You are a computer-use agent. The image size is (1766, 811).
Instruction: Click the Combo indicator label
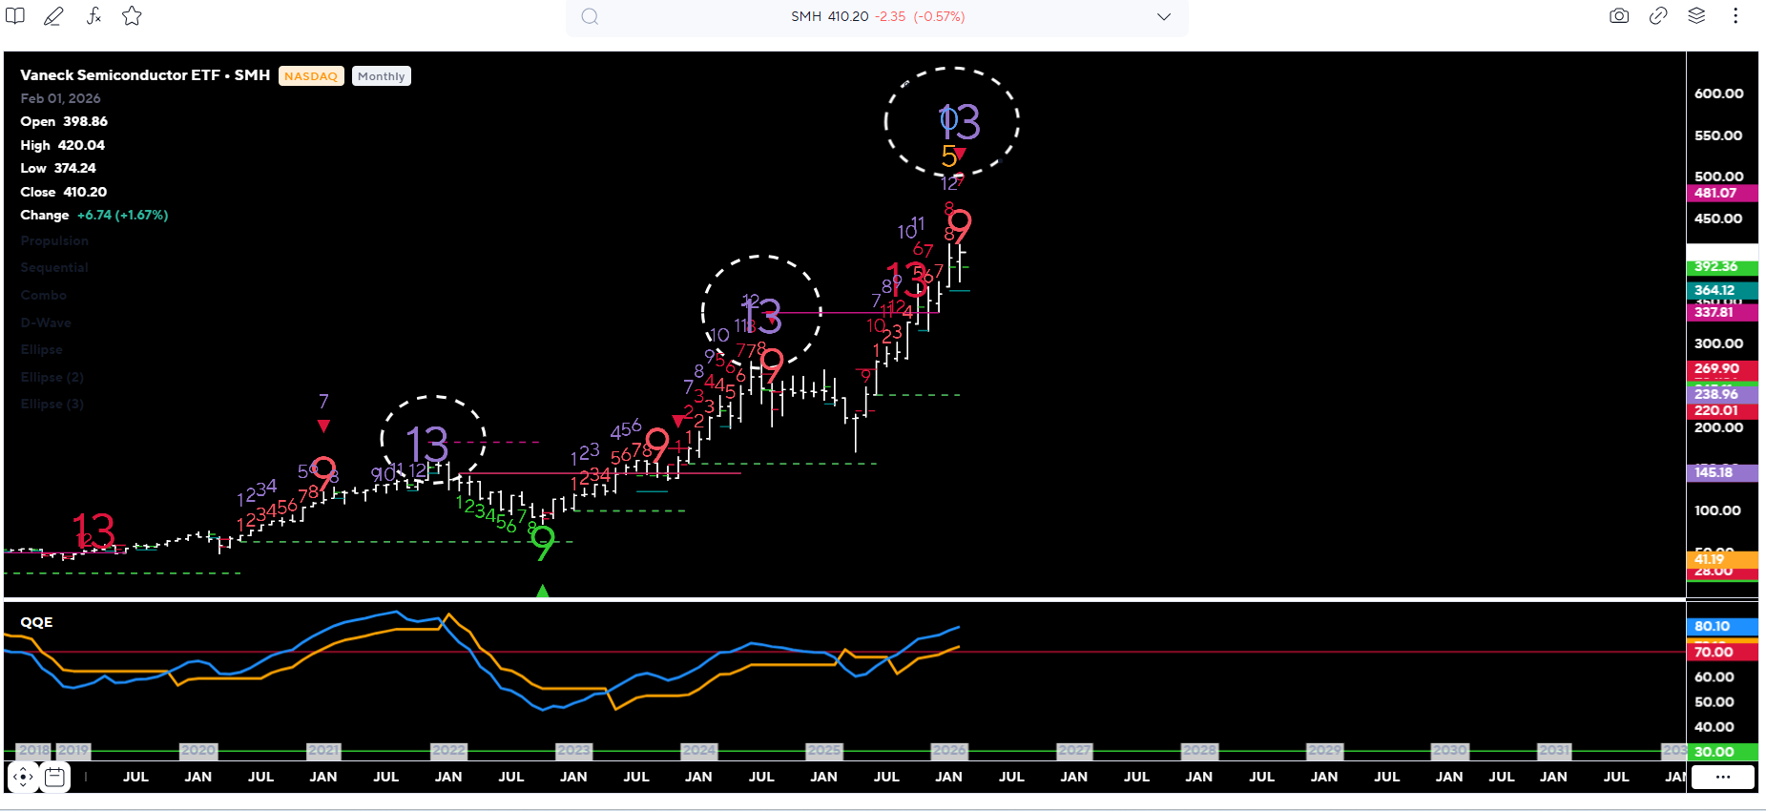pos(44,296)
